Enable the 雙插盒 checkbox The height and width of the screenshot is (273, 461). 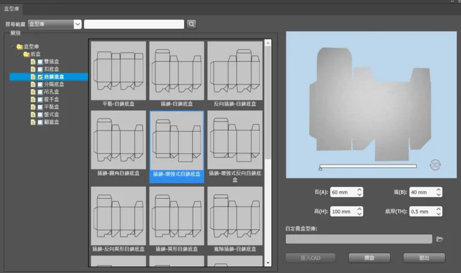(x=40, y=62)
